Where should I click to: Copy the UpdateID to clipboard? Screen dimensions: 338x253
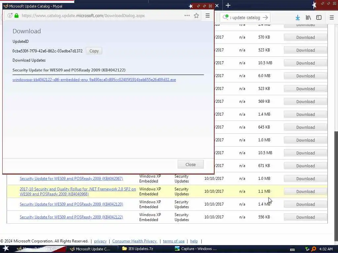[94, 51]
